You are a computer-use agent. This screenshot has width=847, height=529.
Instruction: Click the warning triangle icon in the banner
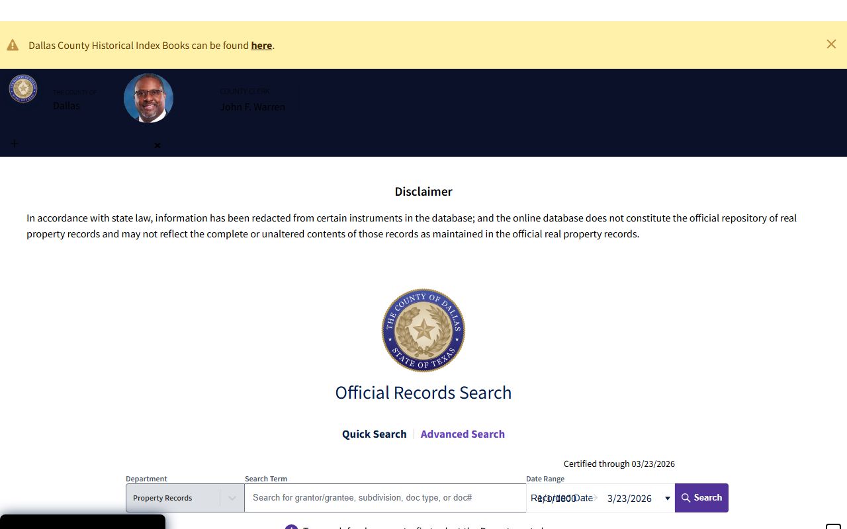pos(13,46)
